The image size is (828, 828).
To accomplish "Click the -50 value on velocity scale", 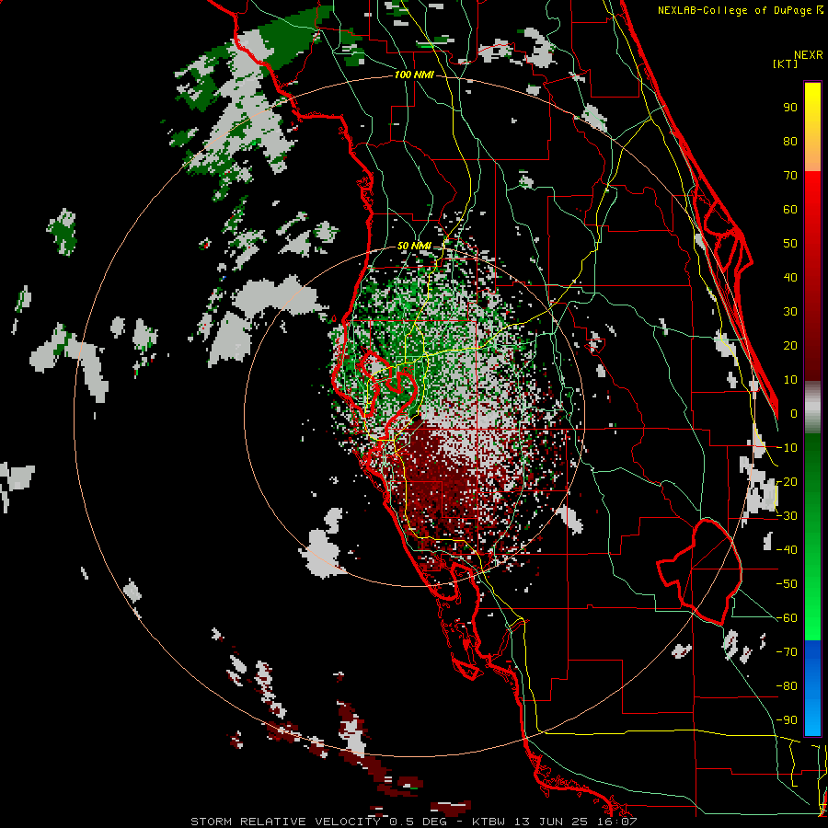I will (x=787, y=584).
